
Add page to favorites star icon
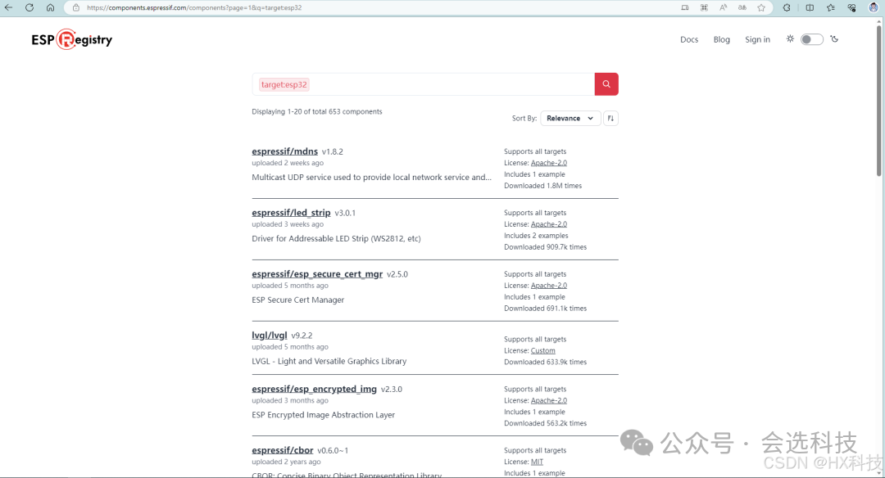click(761, 8)
